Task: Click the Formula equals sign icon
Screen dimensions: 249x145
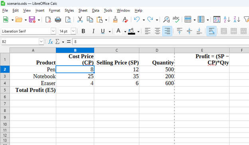Action: pyautogui.click(x=69, y=42)
